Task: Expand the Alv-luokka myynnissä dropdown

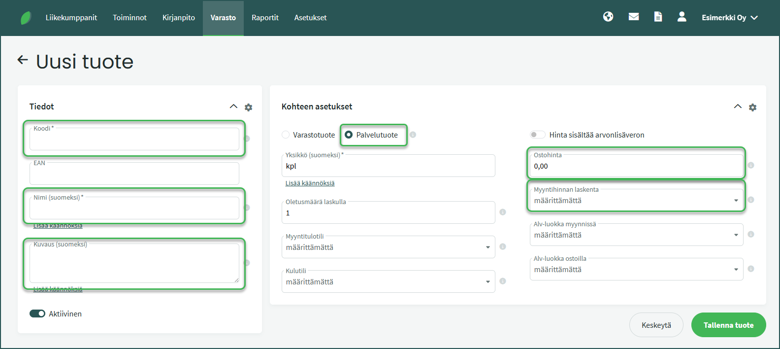Action: click(636, 235)
